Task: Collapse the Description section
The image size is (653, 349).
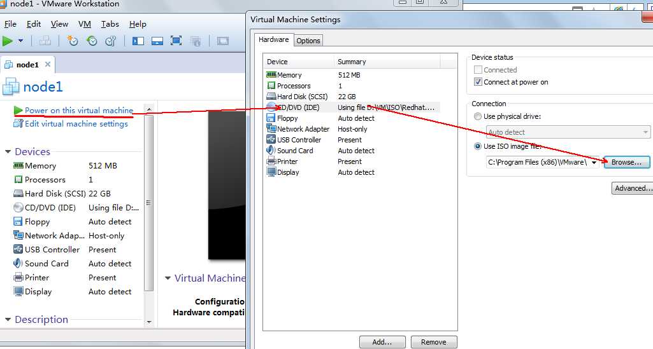Action: [x=8, y=320]
